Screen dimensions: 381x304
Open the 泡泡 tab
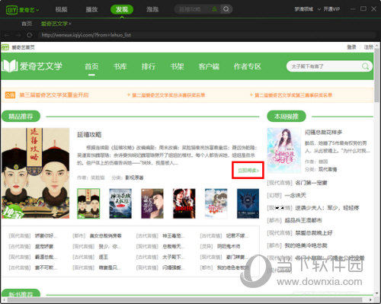click(152, 10)
